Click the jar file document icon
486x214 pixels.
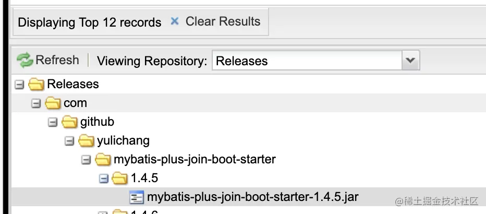click(x=137, y=197)
